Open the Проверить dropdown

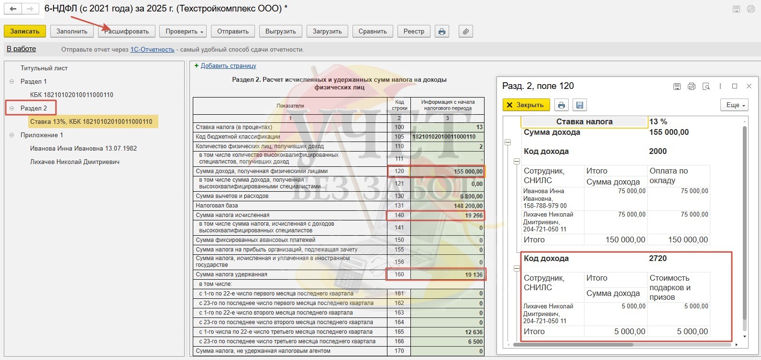coord(184,32)
